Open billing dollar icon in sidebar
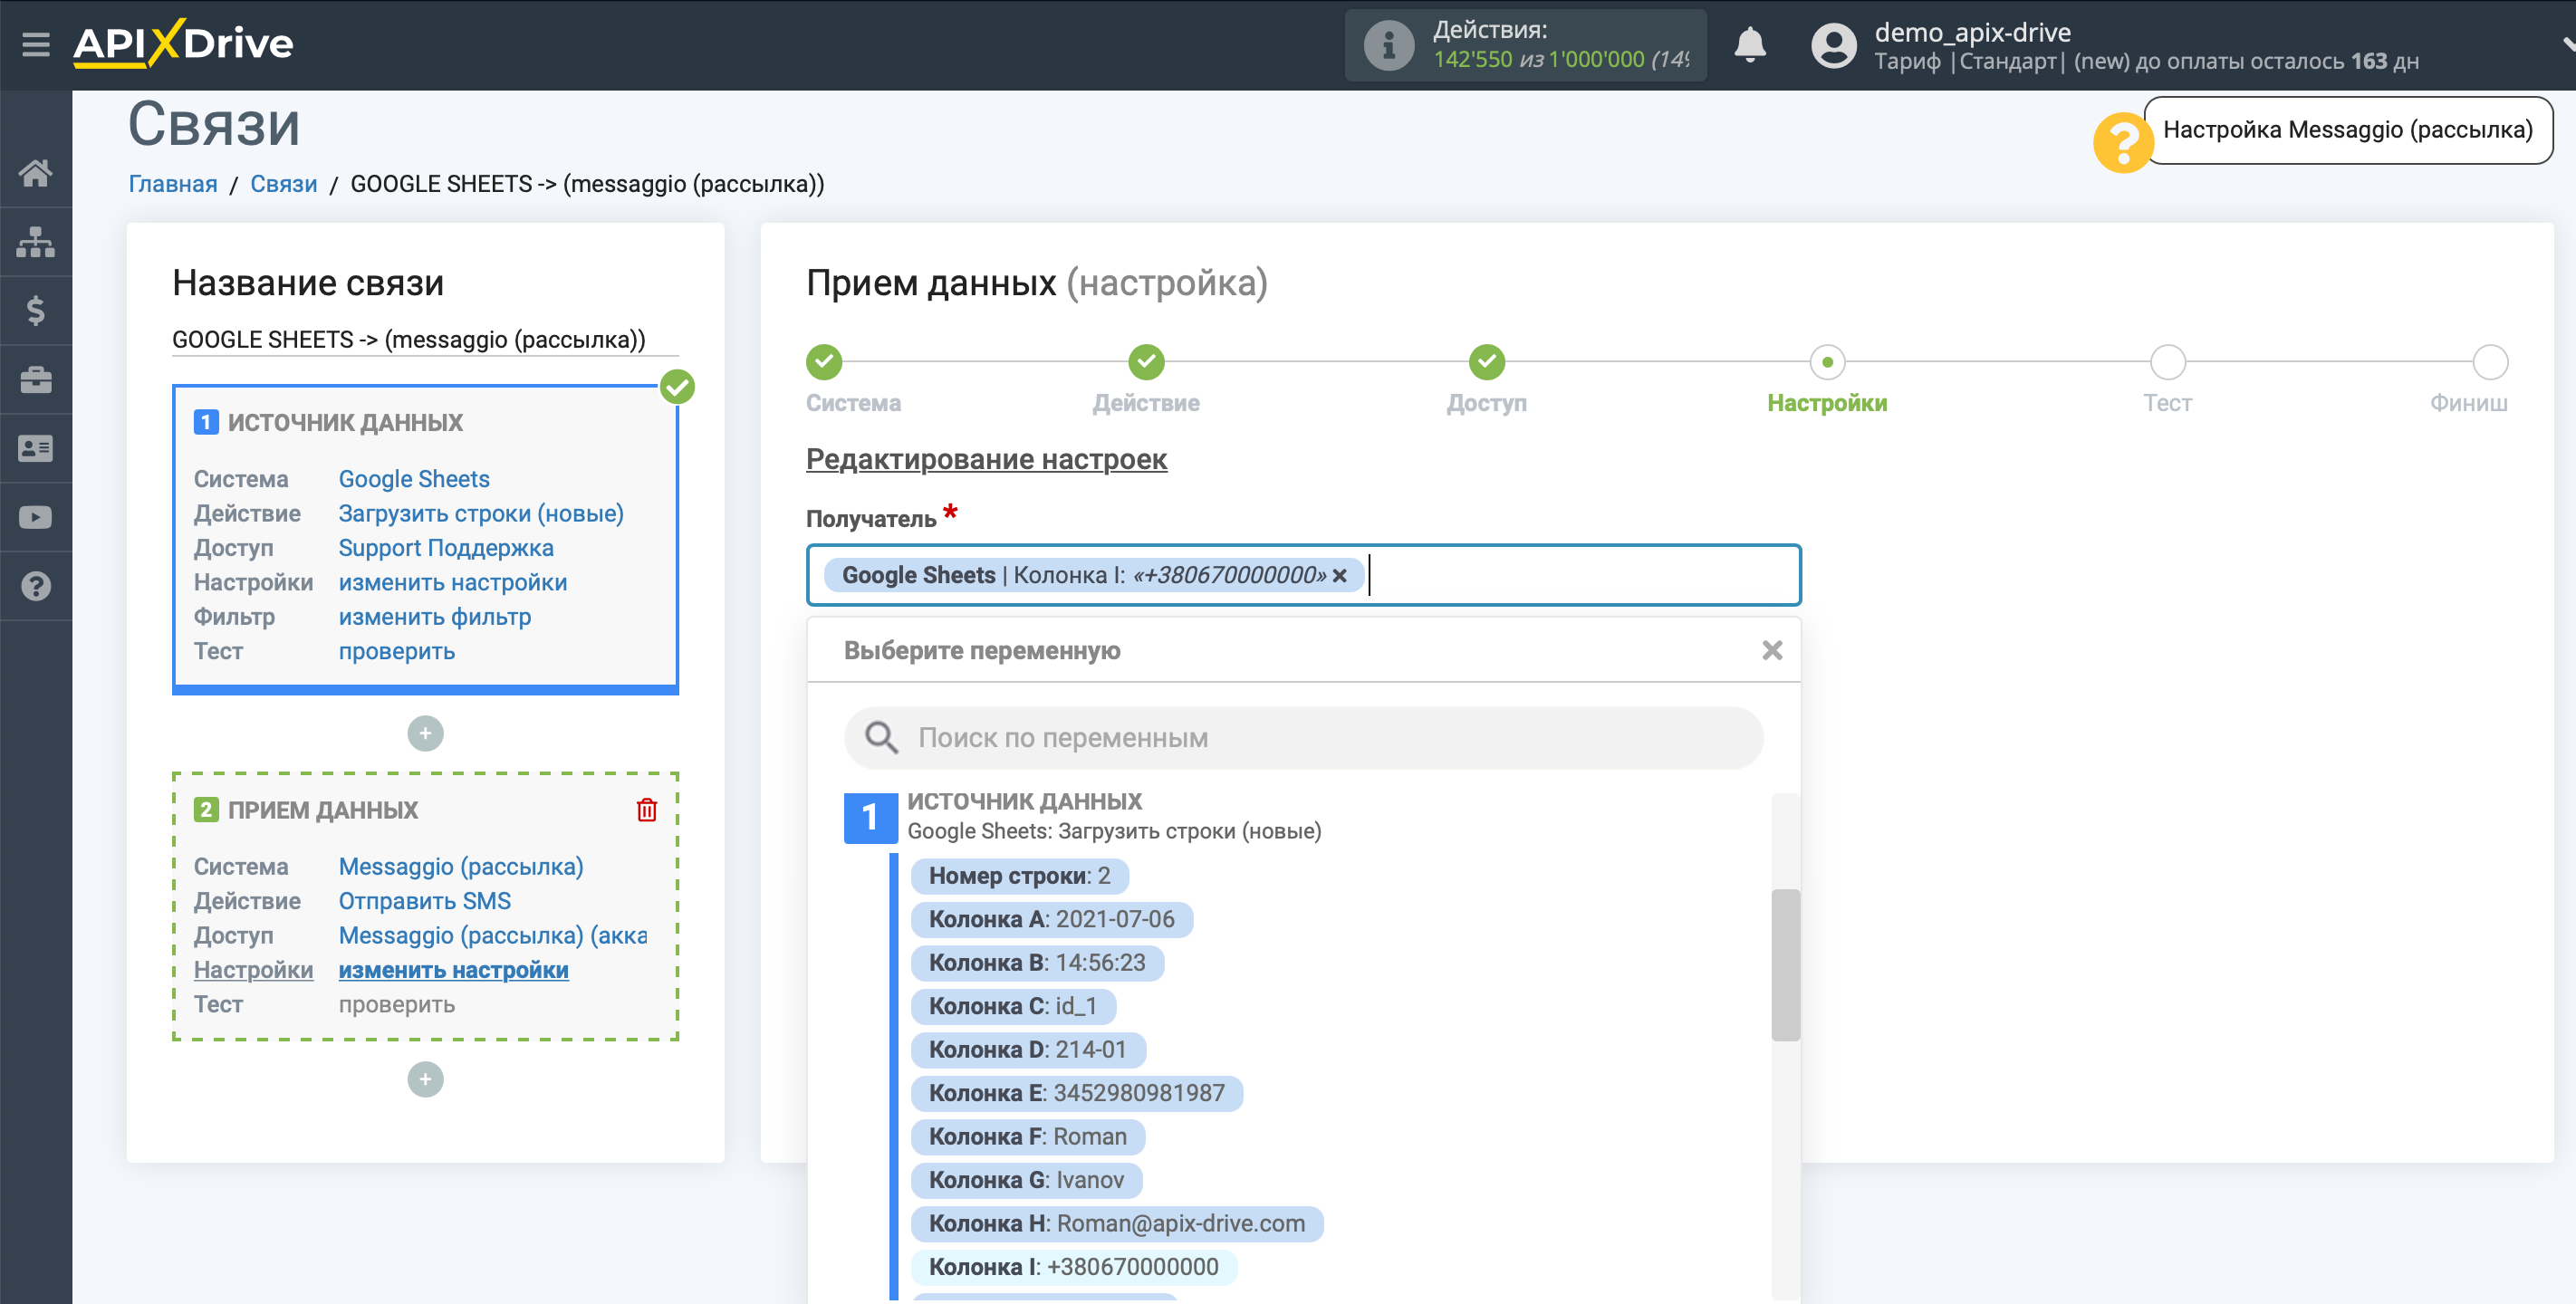This screenshot has height=1304, width=2576. (36, 311)
